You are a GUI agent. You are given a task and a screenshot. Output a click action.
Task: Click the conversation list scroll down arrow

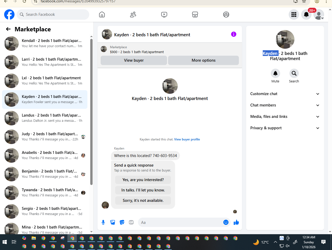91,232
